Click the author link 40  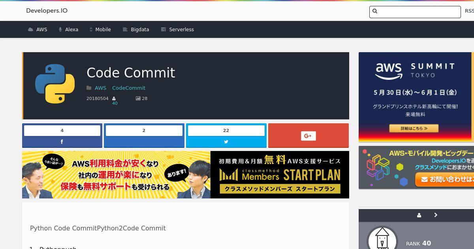click(x=115, y=103)
